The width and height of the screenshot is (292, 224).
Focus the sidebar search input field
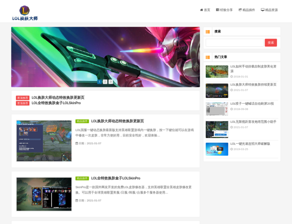click(x=234, y=43)
